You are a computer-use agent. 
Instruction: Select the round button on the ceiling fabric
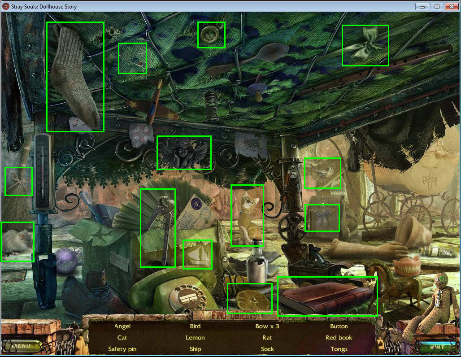(211, 35)
